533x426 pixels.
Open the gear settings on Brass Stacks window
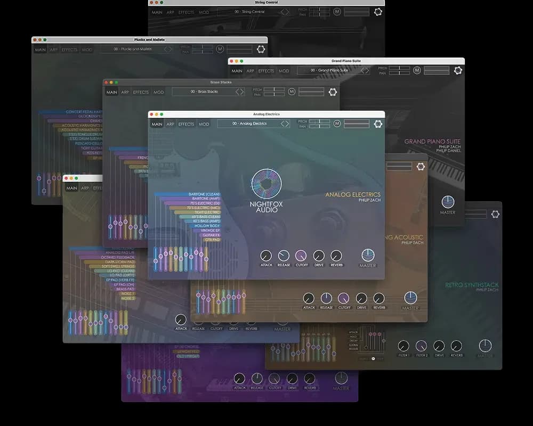click(333, 92)
